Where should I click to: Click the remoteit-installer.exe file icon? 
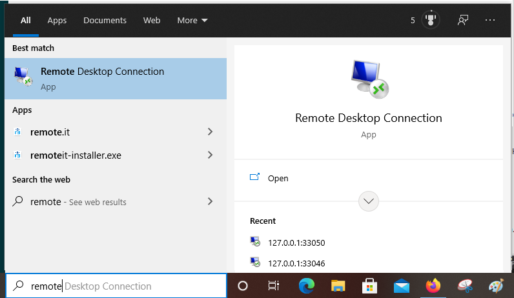(17, 155)
